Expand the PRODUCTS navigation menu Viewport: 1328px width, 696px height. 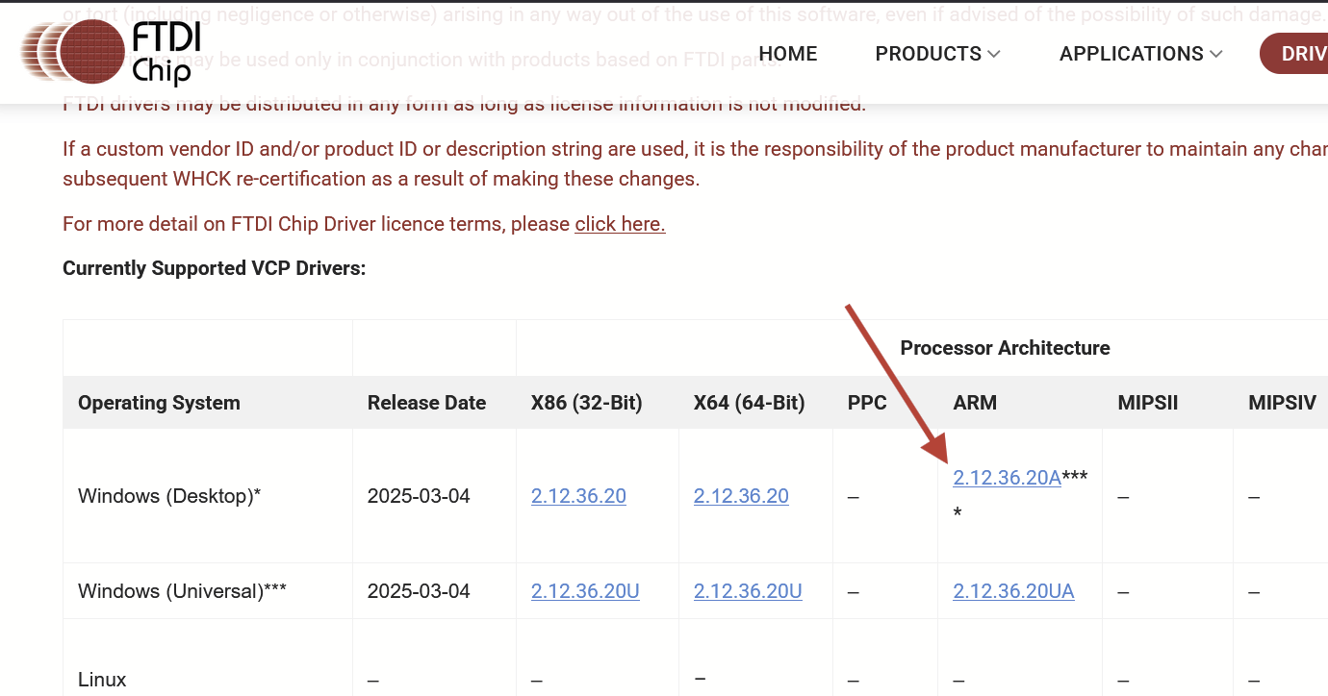(938, 54)
